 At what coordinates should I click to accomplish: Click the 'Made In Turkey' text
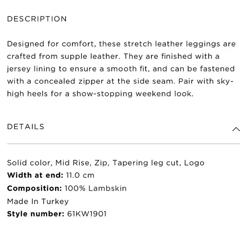point(38,201)
